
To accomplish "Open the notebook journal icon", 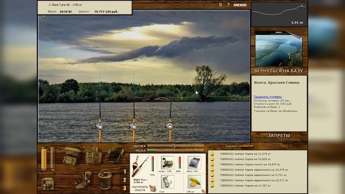I will click(x=116, y=155).
